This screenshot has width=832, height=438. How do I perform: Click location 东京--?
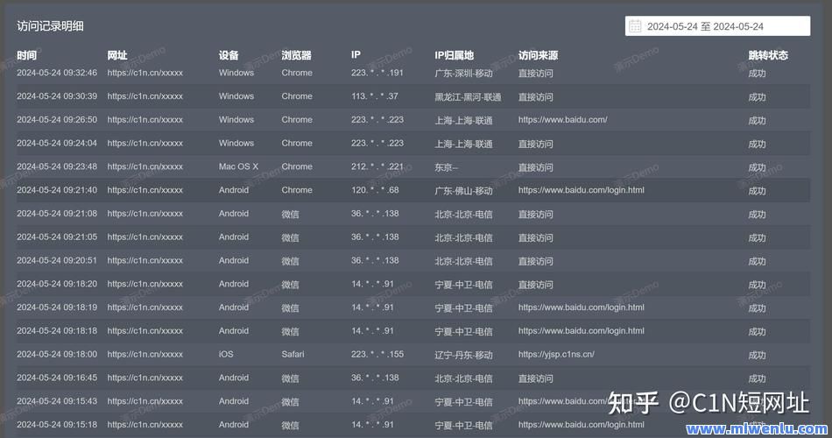point(446,166)
